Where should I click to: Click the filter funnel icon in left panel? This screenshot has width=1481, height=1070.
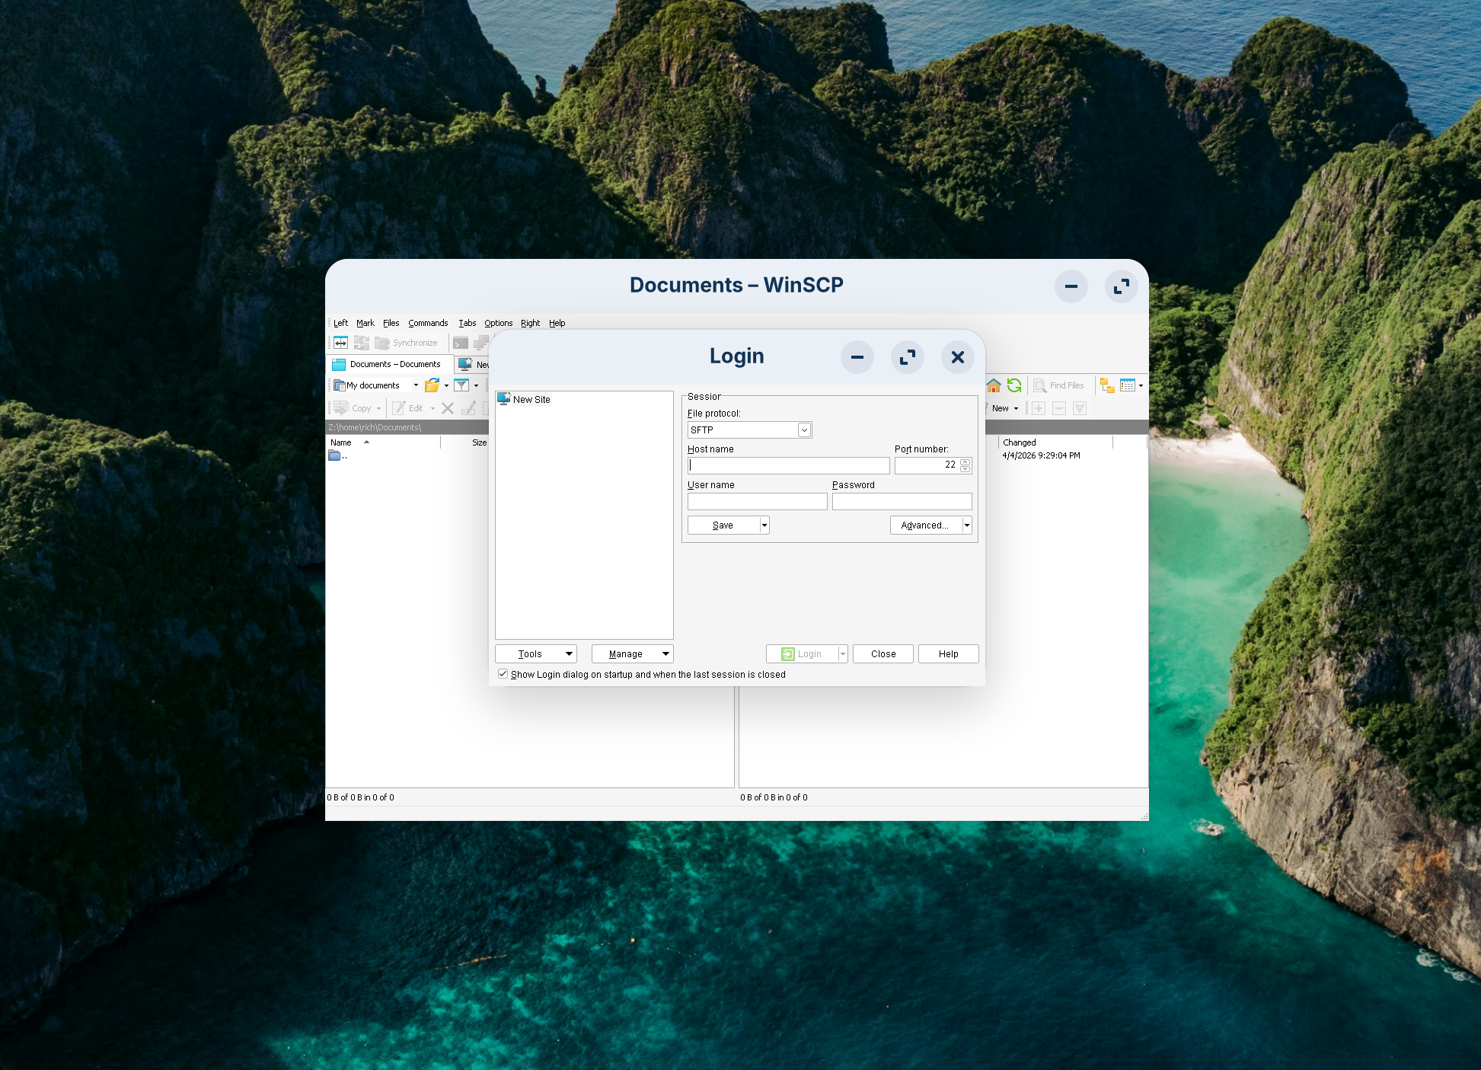[x=461, y=385]
